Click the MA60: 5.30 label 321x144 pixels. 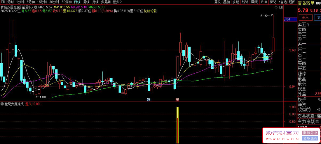pos(96,7)
